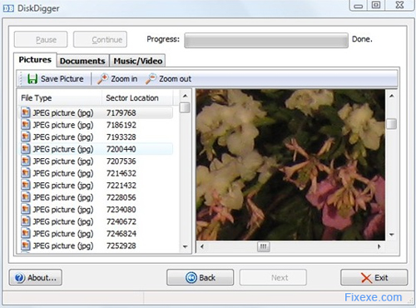Click JPEG file icon for sector 7234080
Viewport: 416px width, 308px height.
[25, 209]
